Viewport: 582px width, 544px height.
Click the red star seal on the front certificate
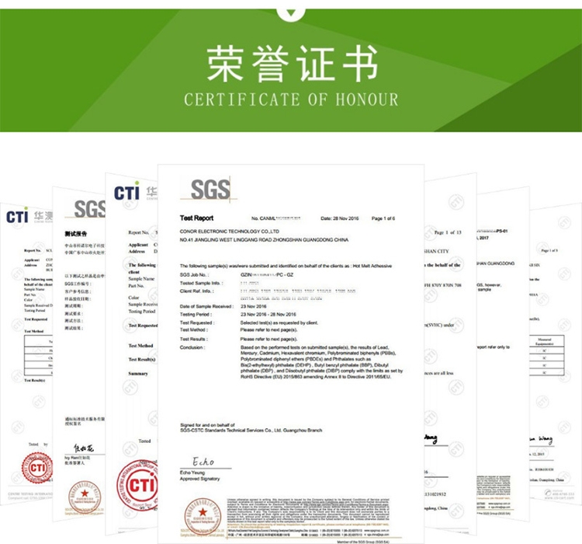[x=203, y=517]
